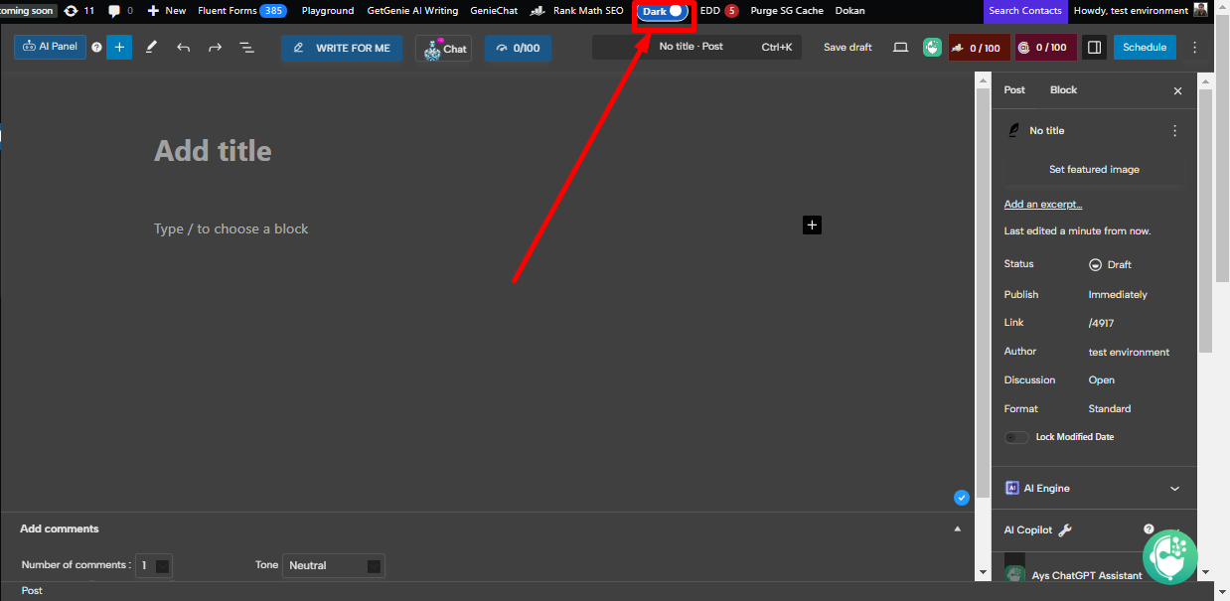This screenshot has width=1230, height=601.
Task: Open GetGenie AI Writing menu
Action: pyautogui.click(x=412, y=11)
